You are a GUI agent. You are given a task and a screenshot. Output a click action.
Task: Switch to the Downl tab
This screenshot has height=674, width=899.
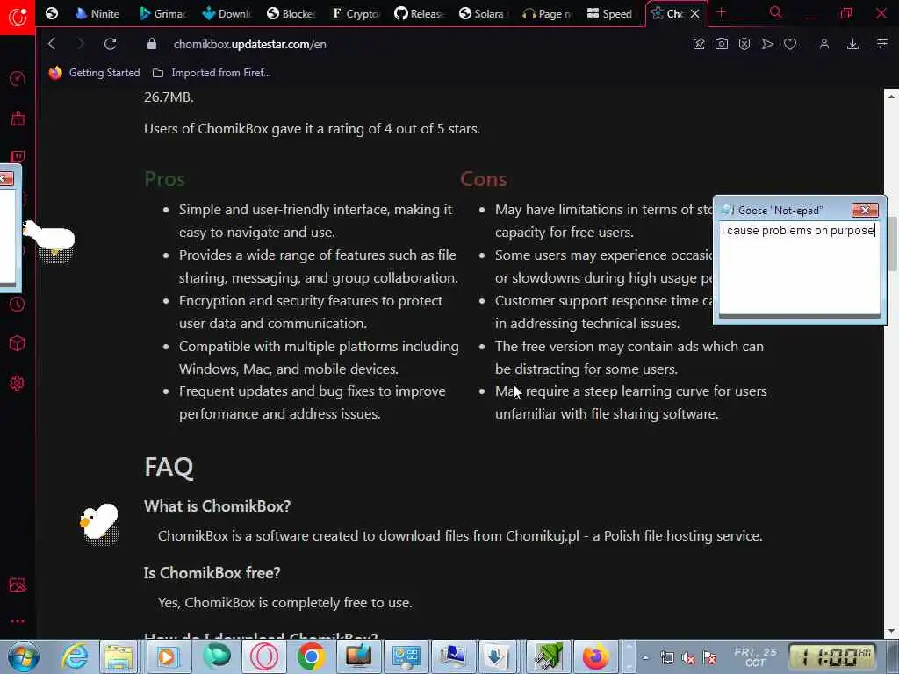click(x=227, y=13)
